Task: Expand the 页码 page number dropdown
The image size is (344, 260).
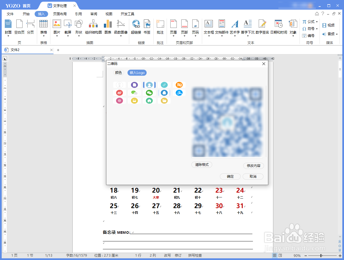Action: (195, 36)
